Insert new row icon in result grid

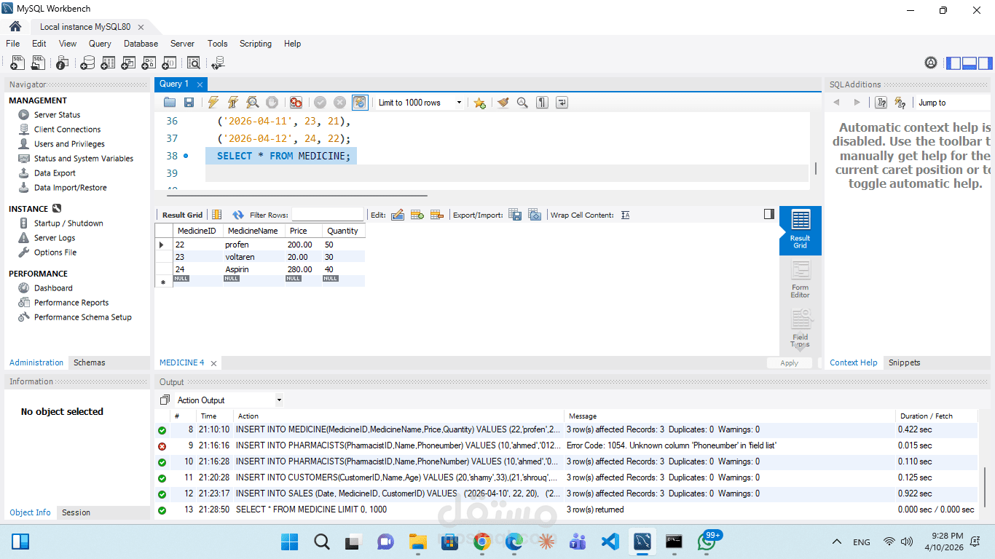coord(417,215)
